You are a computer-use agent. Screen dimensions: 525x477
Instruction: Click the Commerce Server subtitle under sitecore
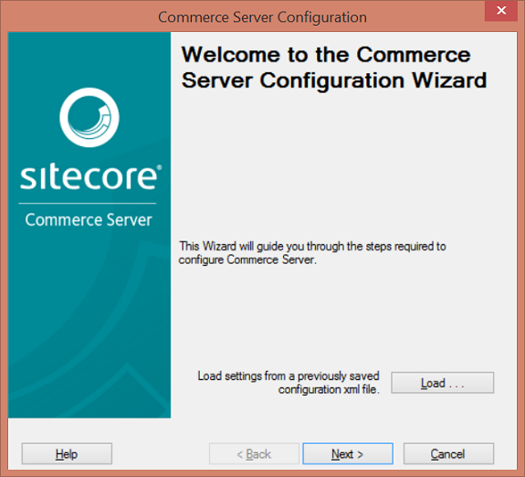89,219
